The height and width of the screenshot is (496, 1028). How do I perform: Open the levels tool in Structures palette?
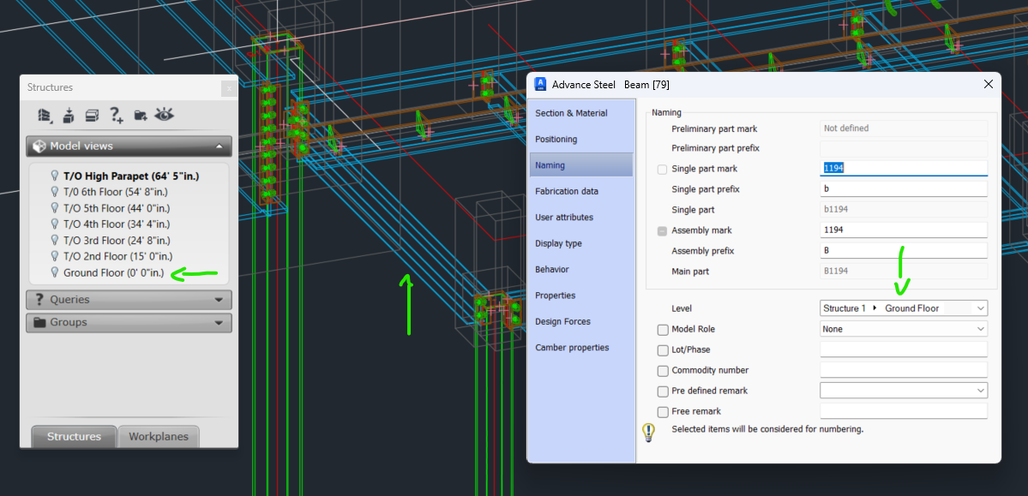point(92,115)
